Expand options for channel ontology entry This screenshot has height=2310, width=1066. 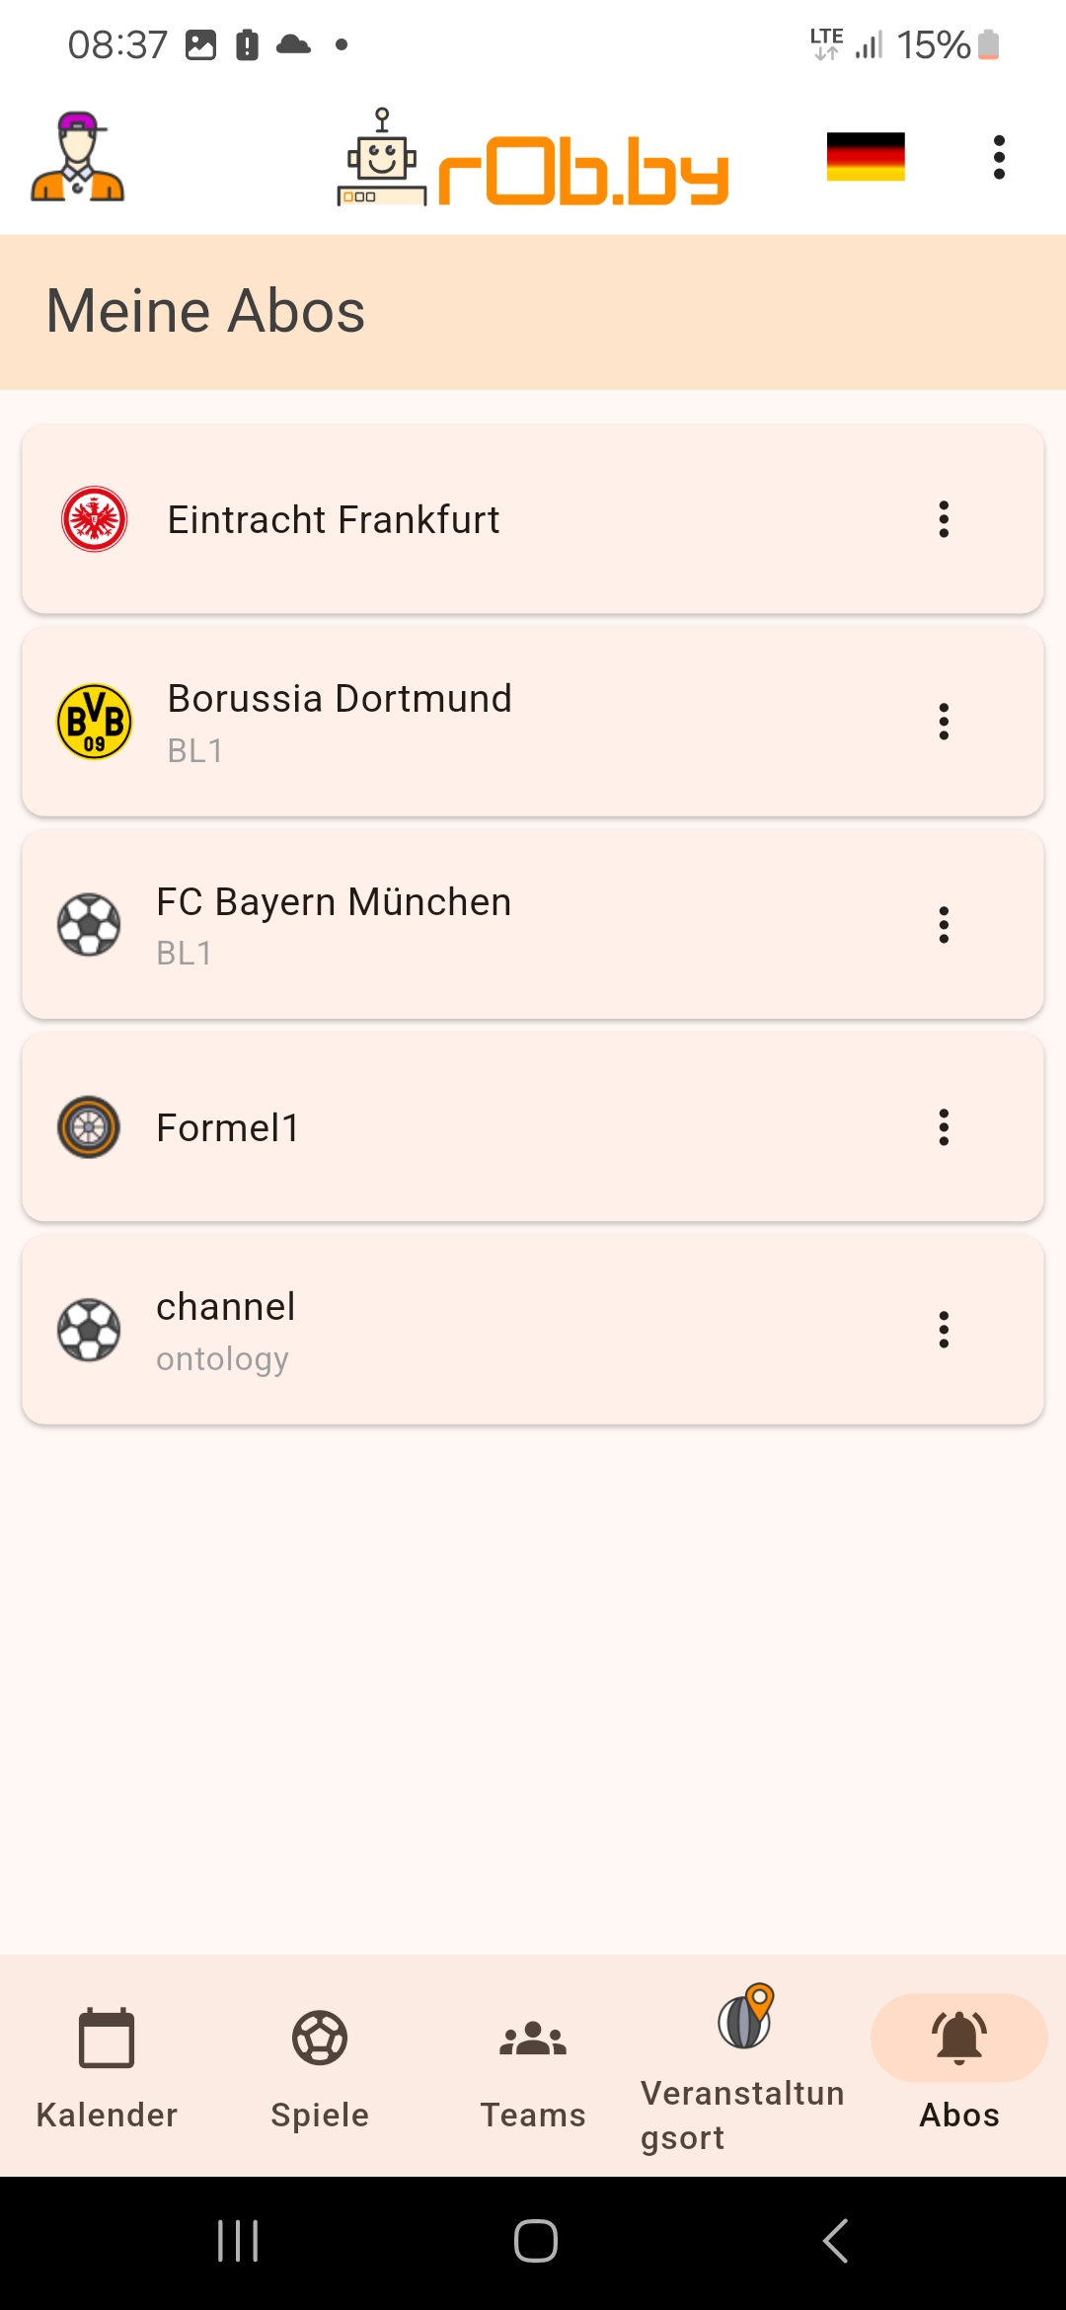pos(944,1330)
